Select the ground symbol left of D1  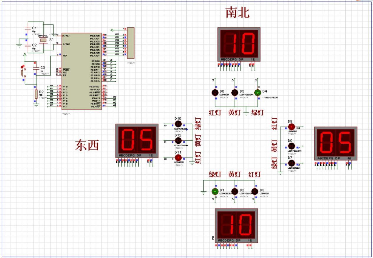click(x=203, y=193)
